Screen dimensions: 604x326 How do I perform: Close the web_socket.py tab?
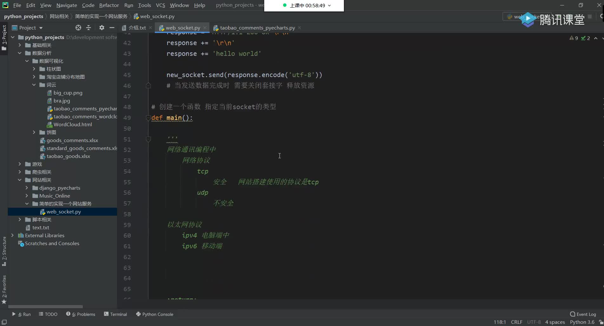click(x=205, y=28)
